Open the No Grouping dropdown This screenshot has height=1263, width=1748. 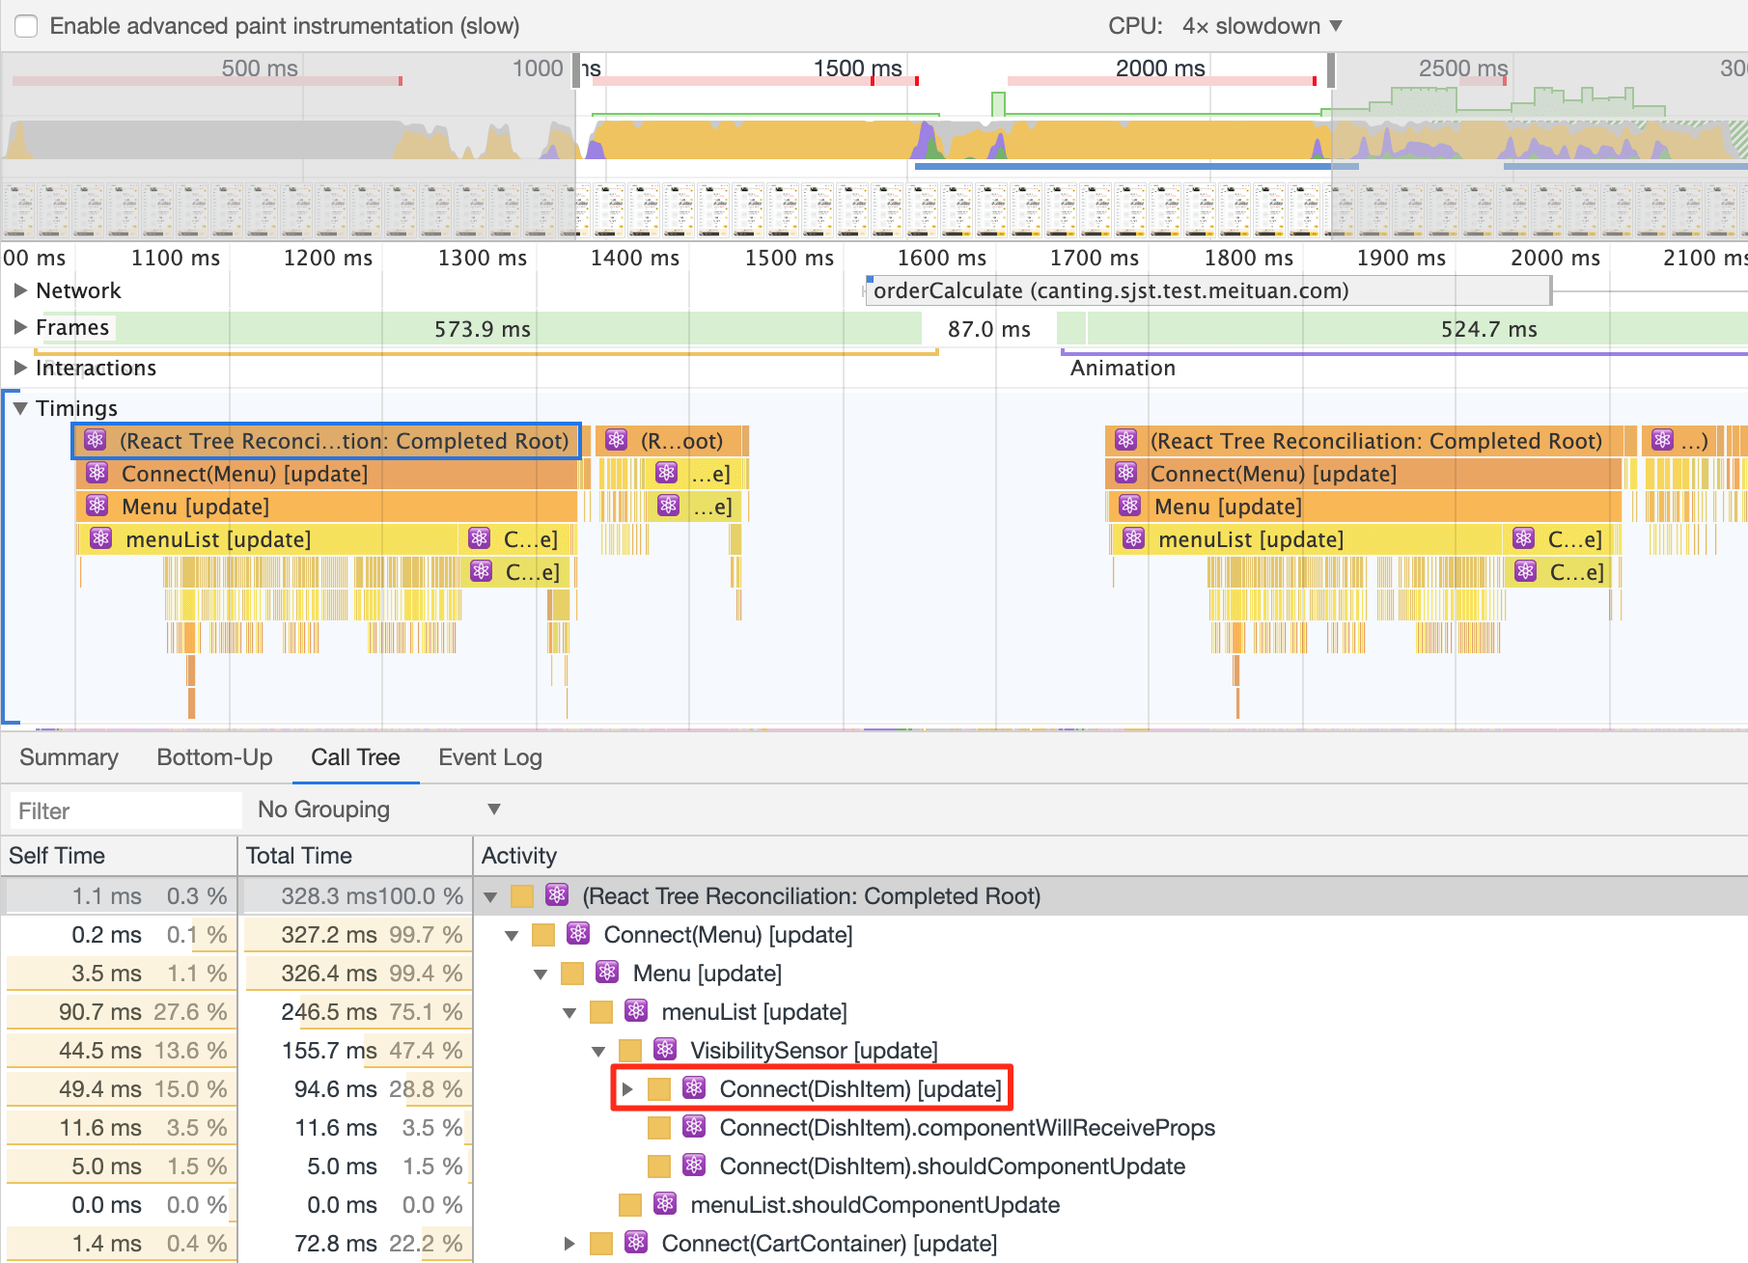(378, 810)
